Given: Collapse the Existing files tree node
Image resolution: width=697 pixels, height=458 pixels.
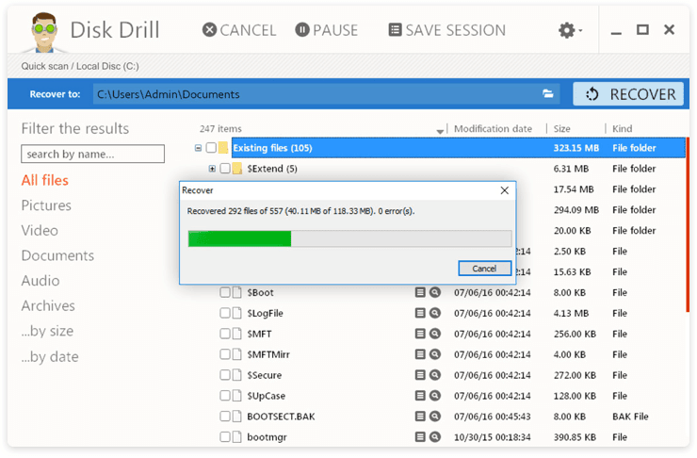Looking at the screenshot, I should pyautogui.click(x=198, y=148).
